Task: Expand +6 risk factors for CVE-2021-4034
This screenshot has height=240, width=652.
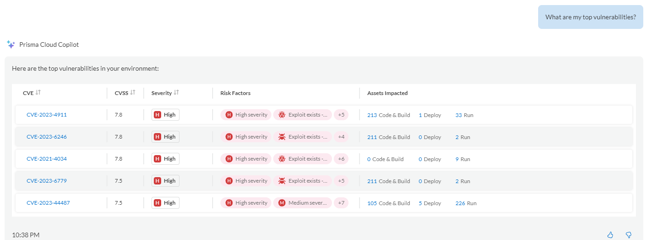Action: [341, 159]
